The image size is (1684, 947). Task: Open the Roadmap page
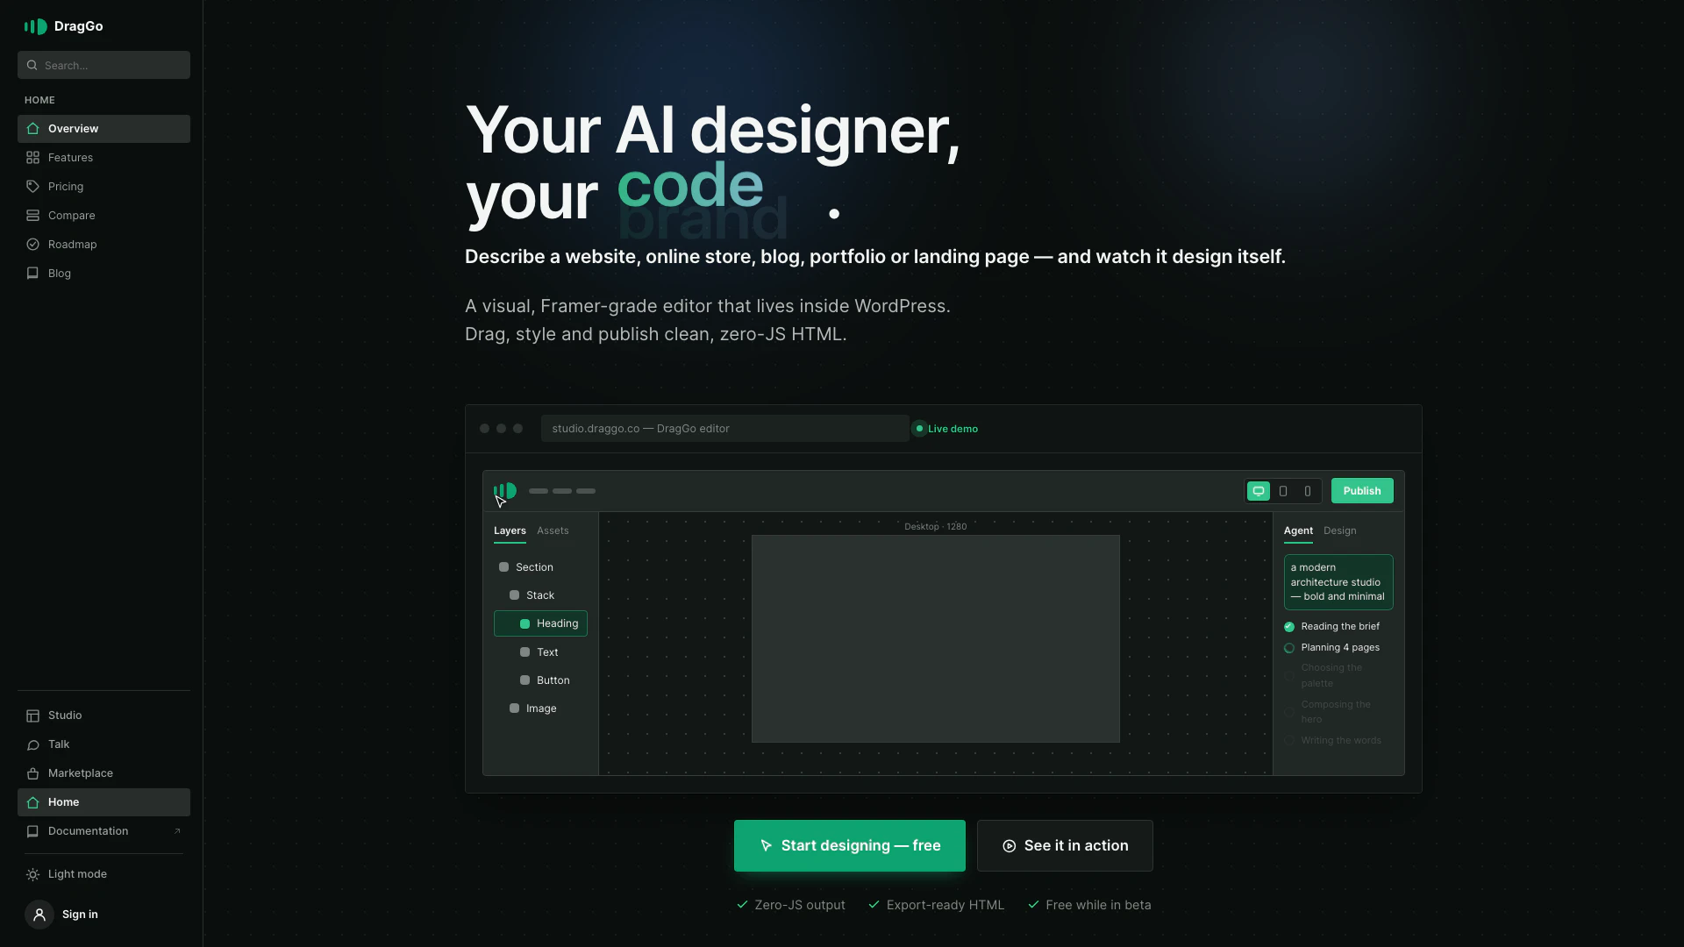coord(103,245)
